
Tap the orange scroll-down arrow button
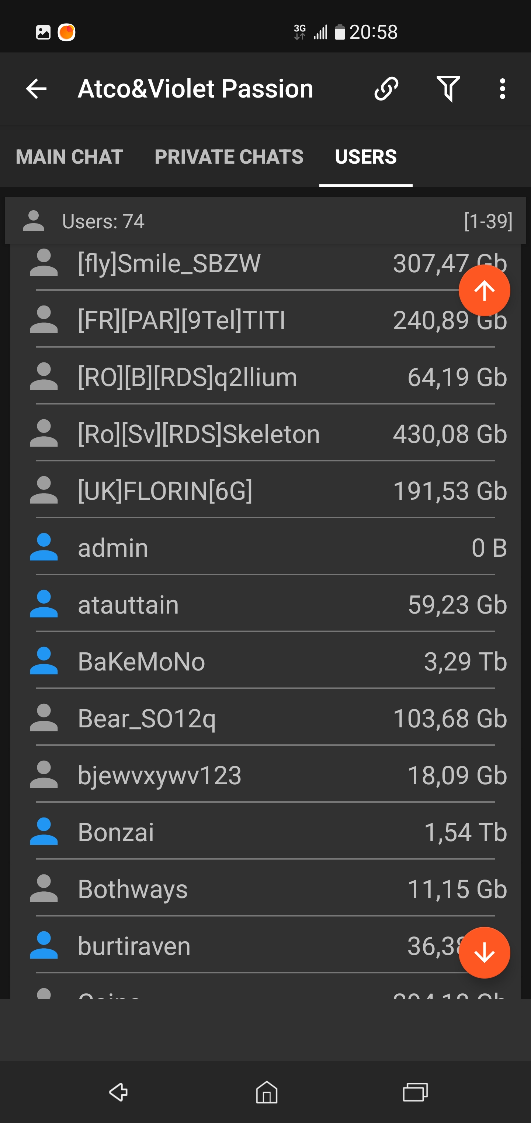484,953
